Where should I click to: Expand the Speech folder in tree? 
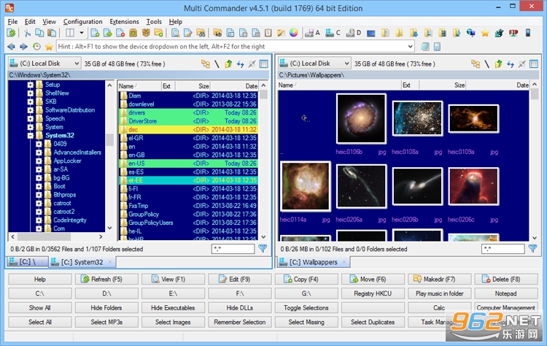click(31, 119)
